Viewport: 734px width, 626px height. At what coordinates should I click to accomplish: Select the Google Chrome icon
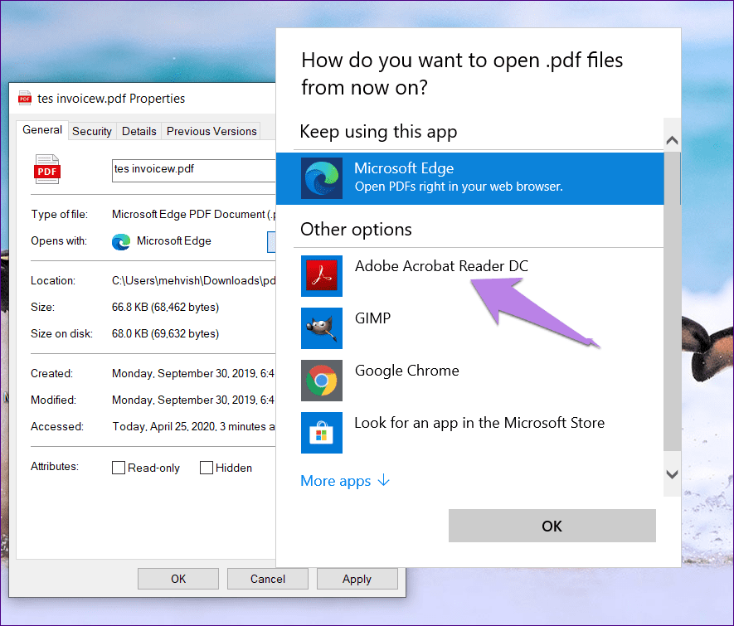tap(321, 381)
